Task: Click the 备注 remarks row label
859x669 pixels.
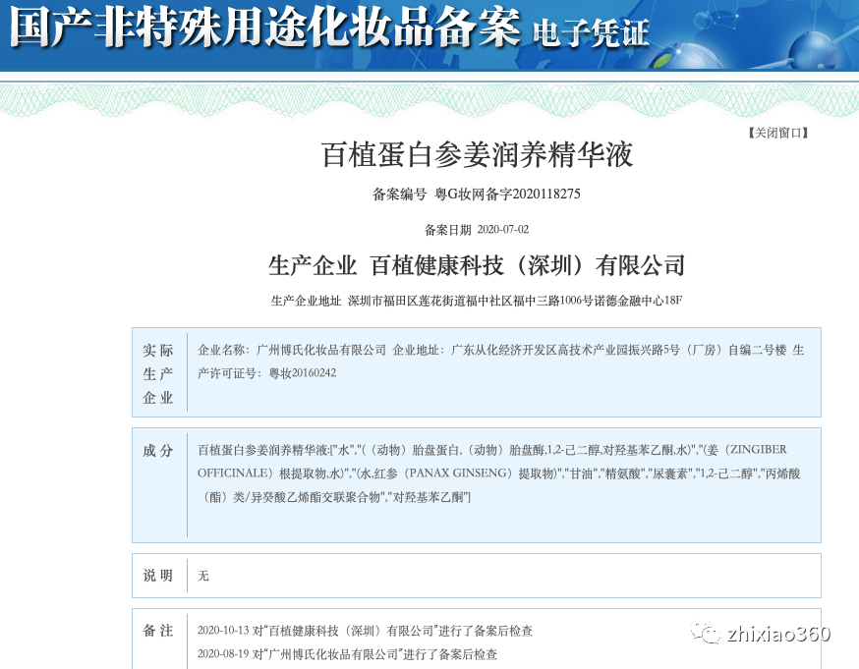Action: [x=158, y=631]
